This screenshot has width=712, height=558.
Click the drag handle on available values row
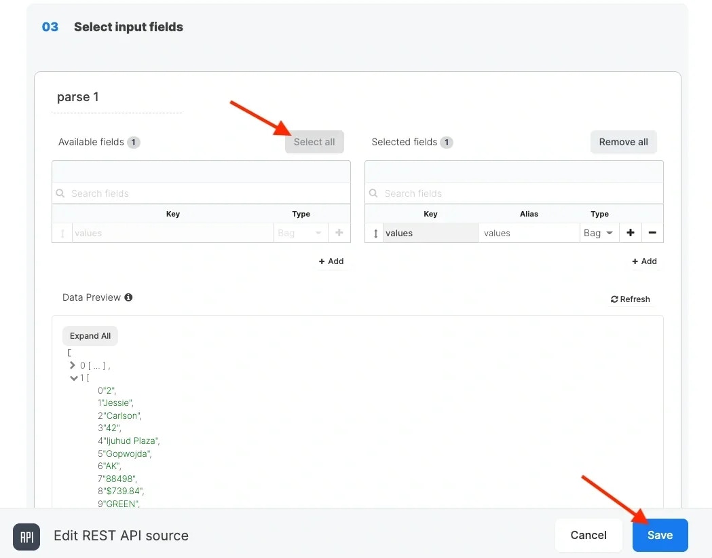[62, 234]
